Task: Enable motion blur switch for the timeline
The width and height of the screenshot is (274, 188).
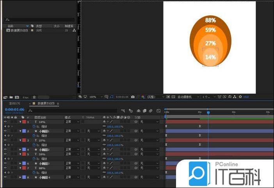Action: click(x=150, y=111)
